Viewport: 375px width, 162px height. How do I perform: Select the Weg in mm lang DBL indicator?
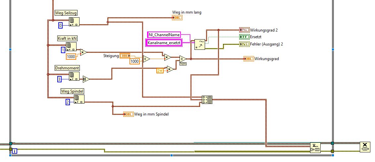pyautogui.click(x=177, y=18)
